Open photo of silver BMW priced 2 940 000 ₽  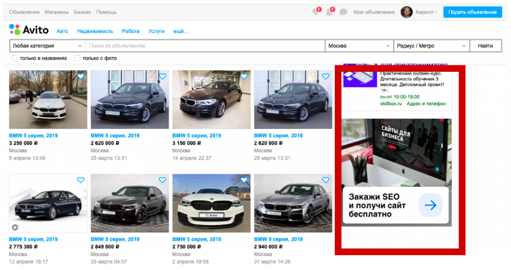coord(293,203)
